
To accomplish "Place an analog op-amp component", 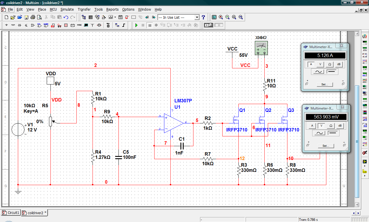I will 33,25.
